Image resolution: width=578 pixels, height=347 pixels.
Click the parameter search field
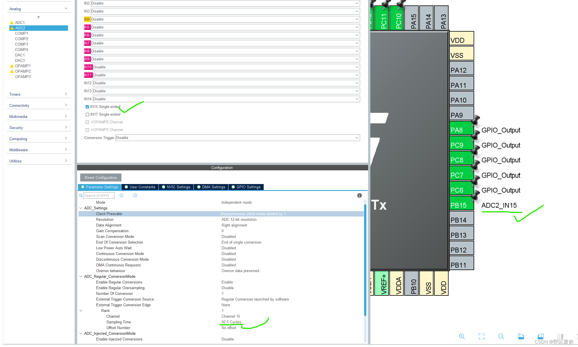[x=98, y=195]
